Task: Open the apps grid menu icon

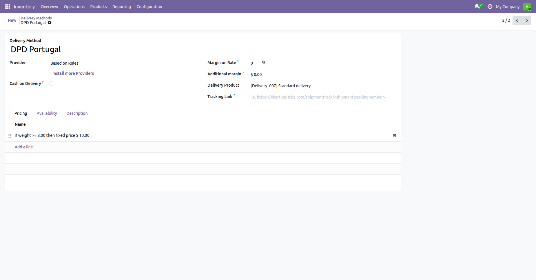Action: (8, 6)
